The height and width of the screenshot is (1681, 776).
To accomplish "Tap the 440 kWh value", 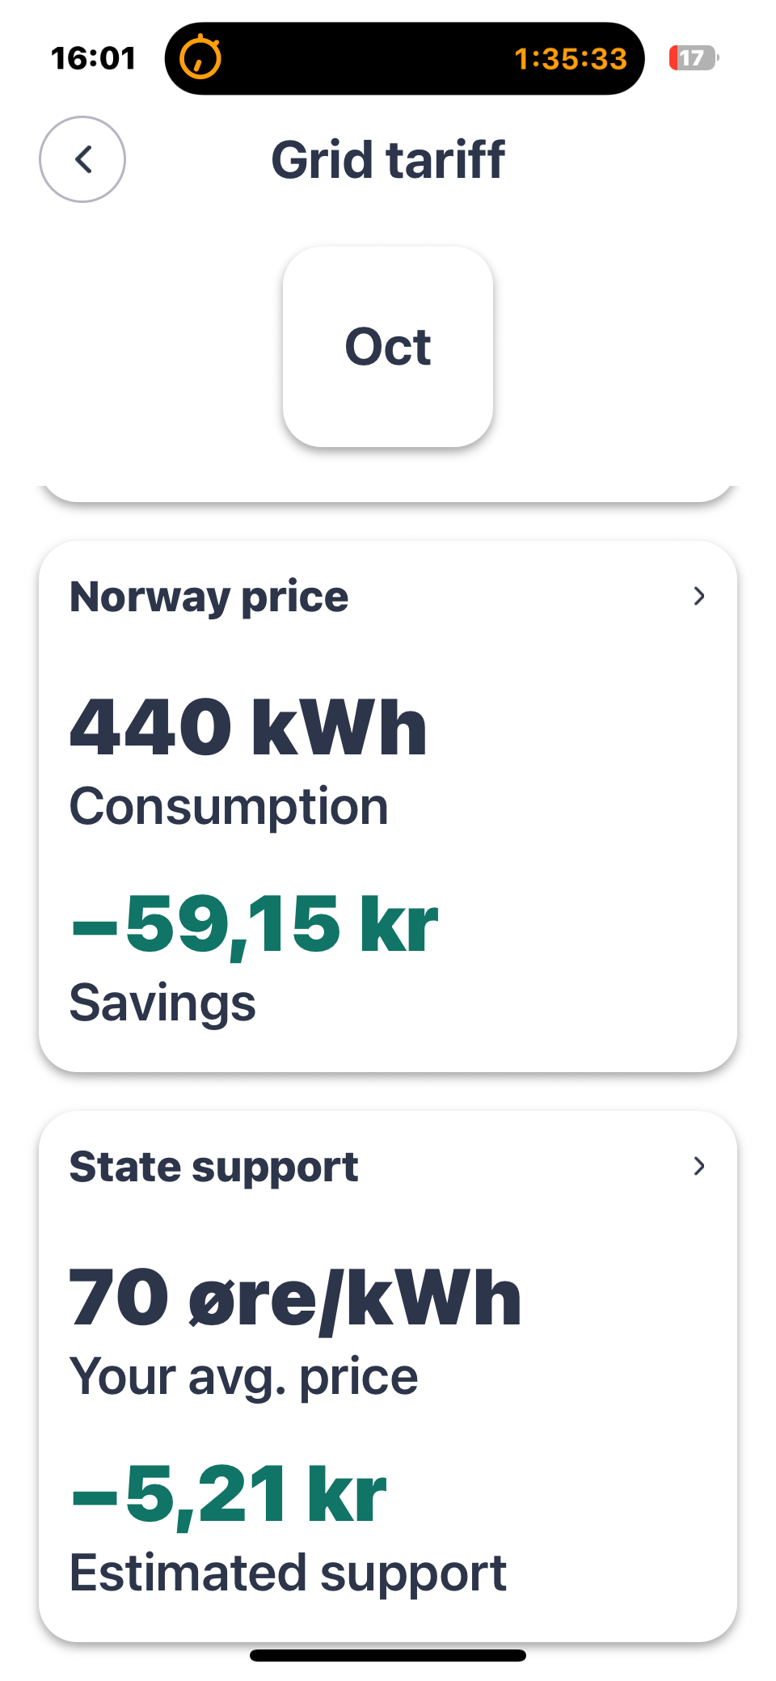I will point(248,728).
